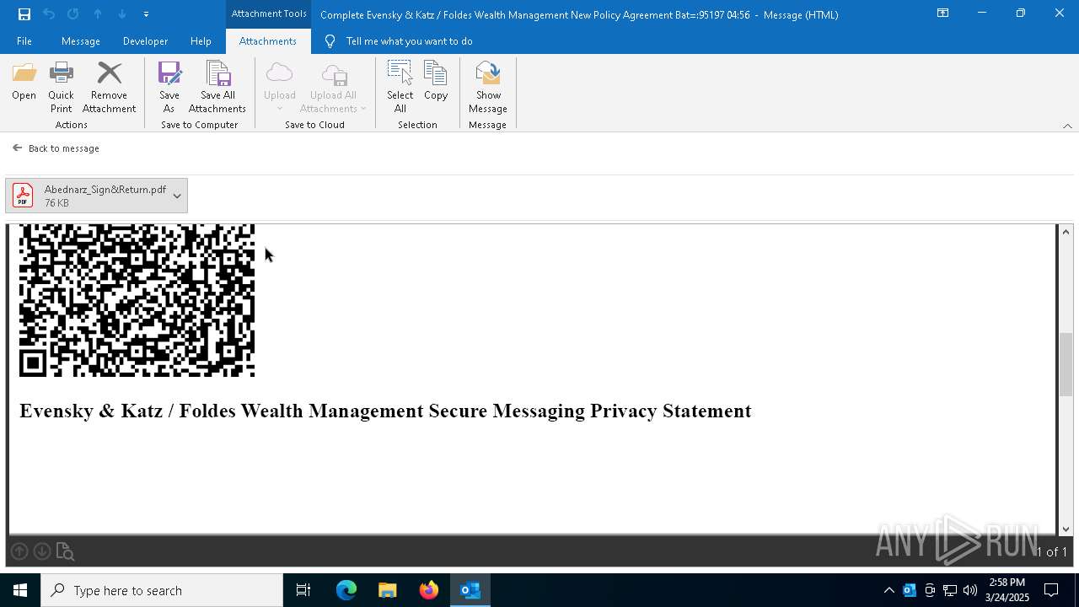Open the File menu
1079x607 pixels.
tap(24, 41)
